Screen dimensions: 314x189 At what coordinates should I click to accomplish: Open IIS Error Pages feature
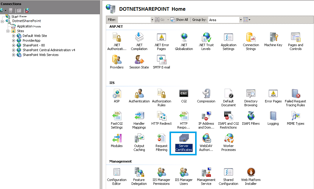point(273,96)
